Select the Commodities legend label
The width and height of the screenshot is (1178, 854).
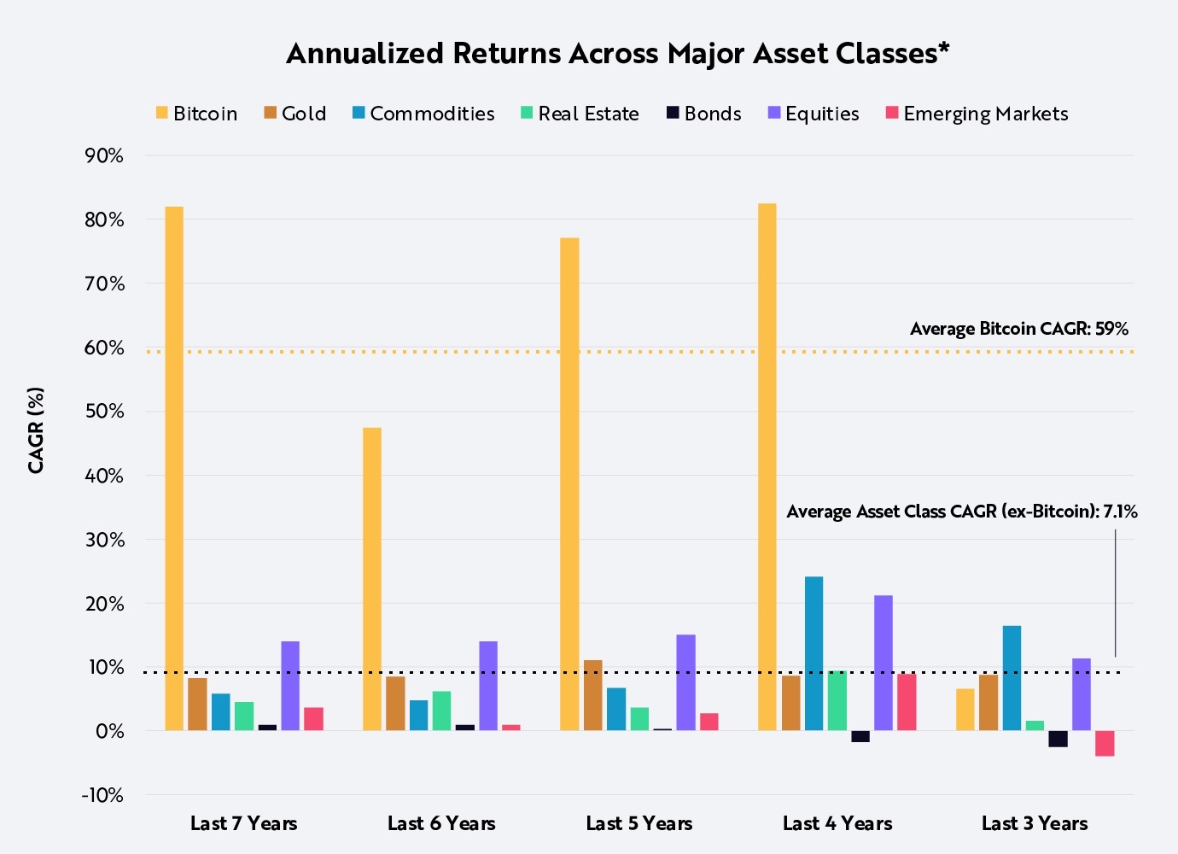[x=432, y=114]
